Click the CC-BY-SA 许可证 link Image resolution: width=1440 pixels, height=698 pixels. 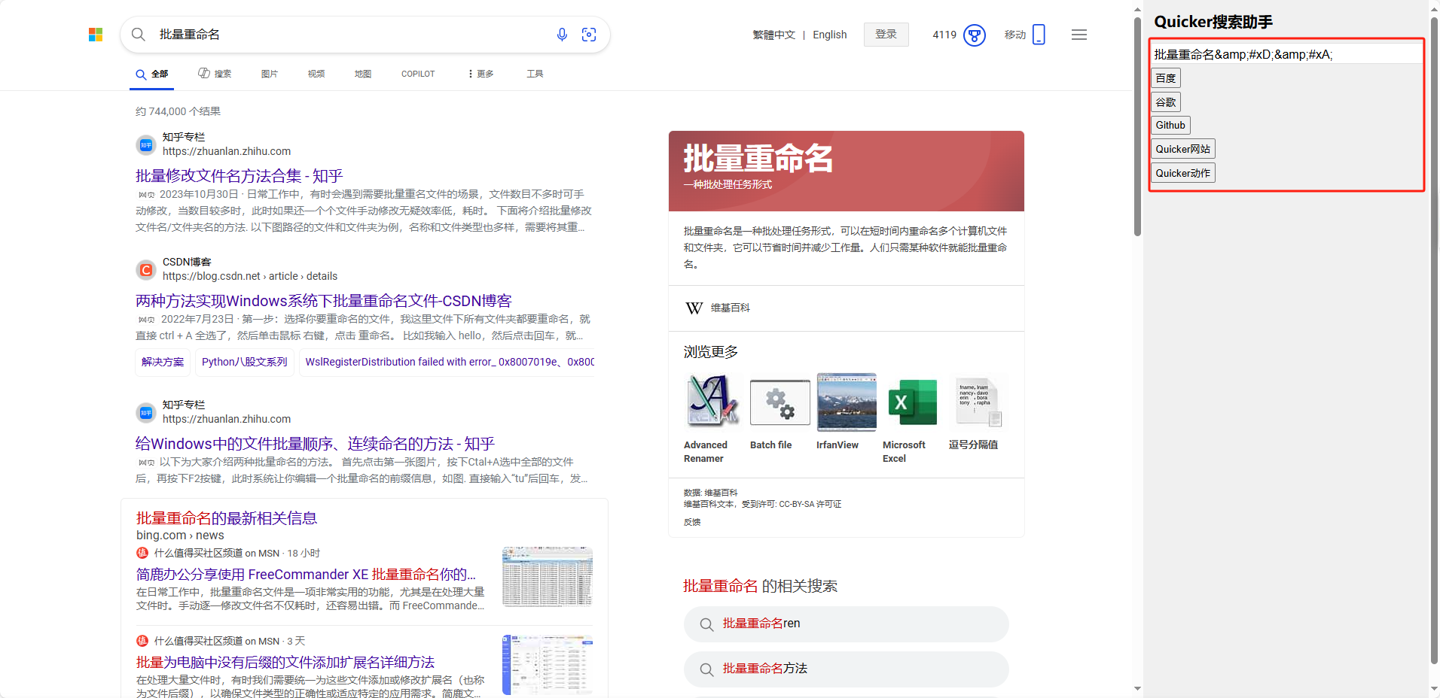[810, 504]
